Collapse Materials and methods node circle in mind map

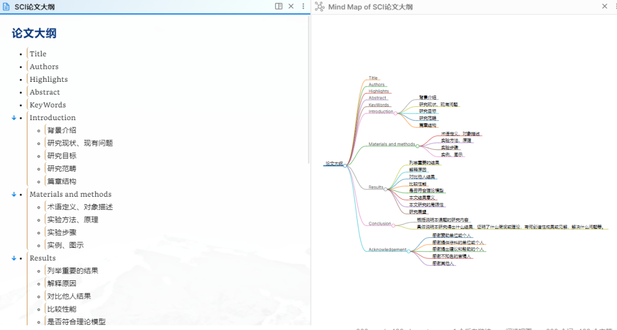[418, 146]
